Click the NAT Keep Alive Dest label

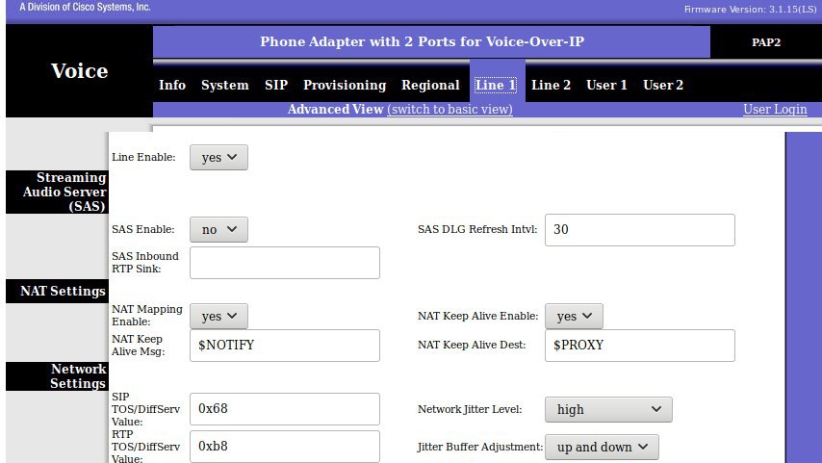[472, 345]
